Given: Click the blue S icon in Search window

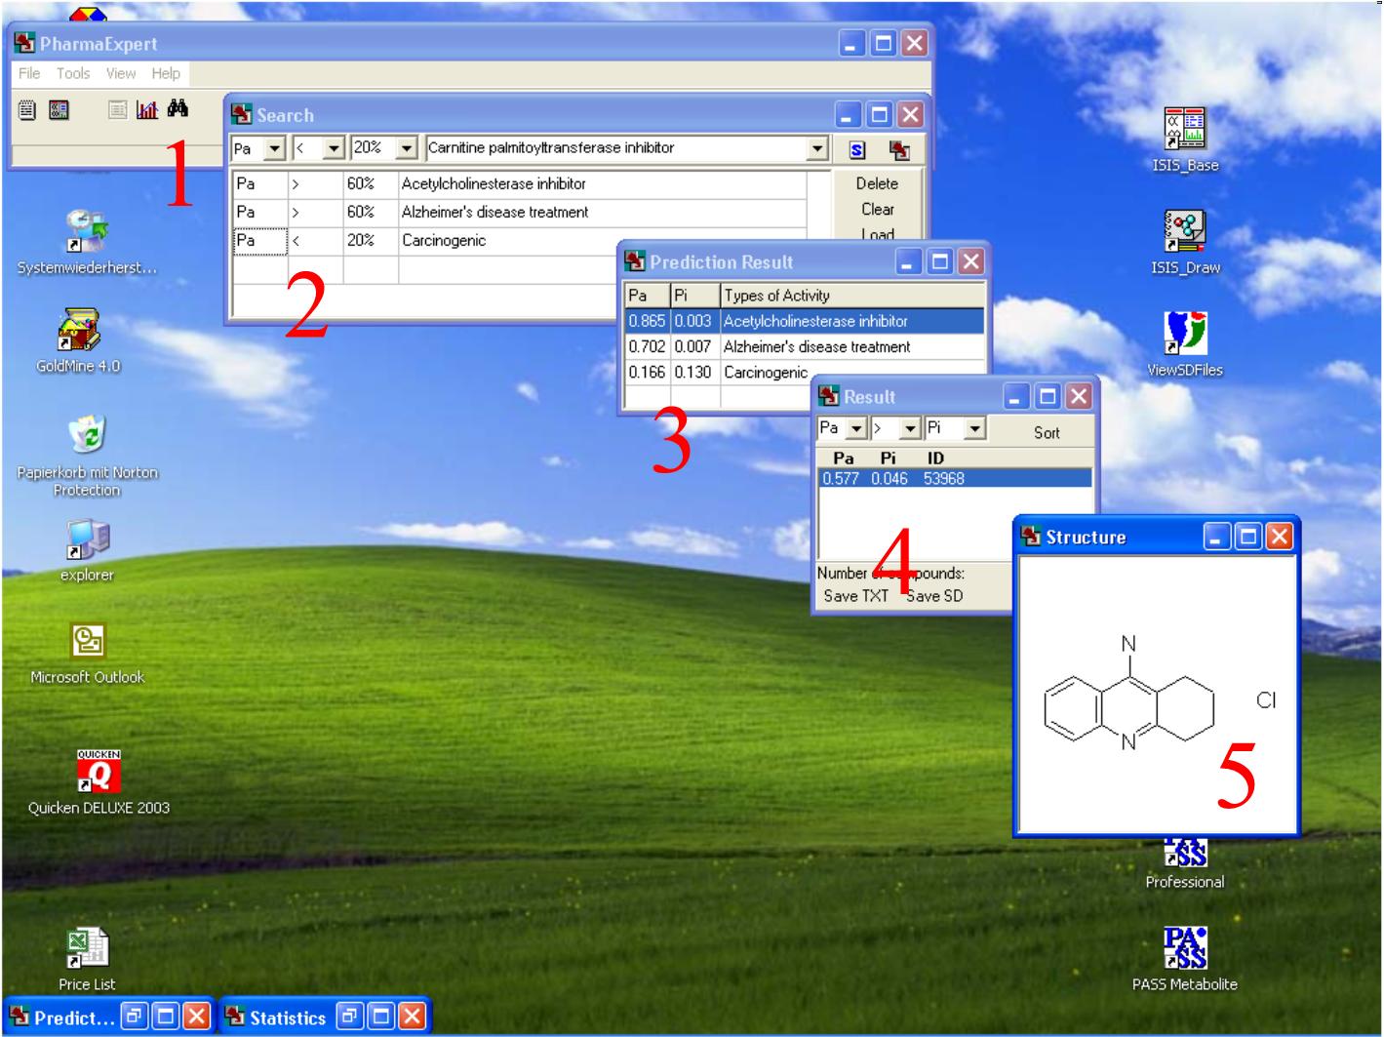Looking at the screenshot, I should tap(857, 149).
